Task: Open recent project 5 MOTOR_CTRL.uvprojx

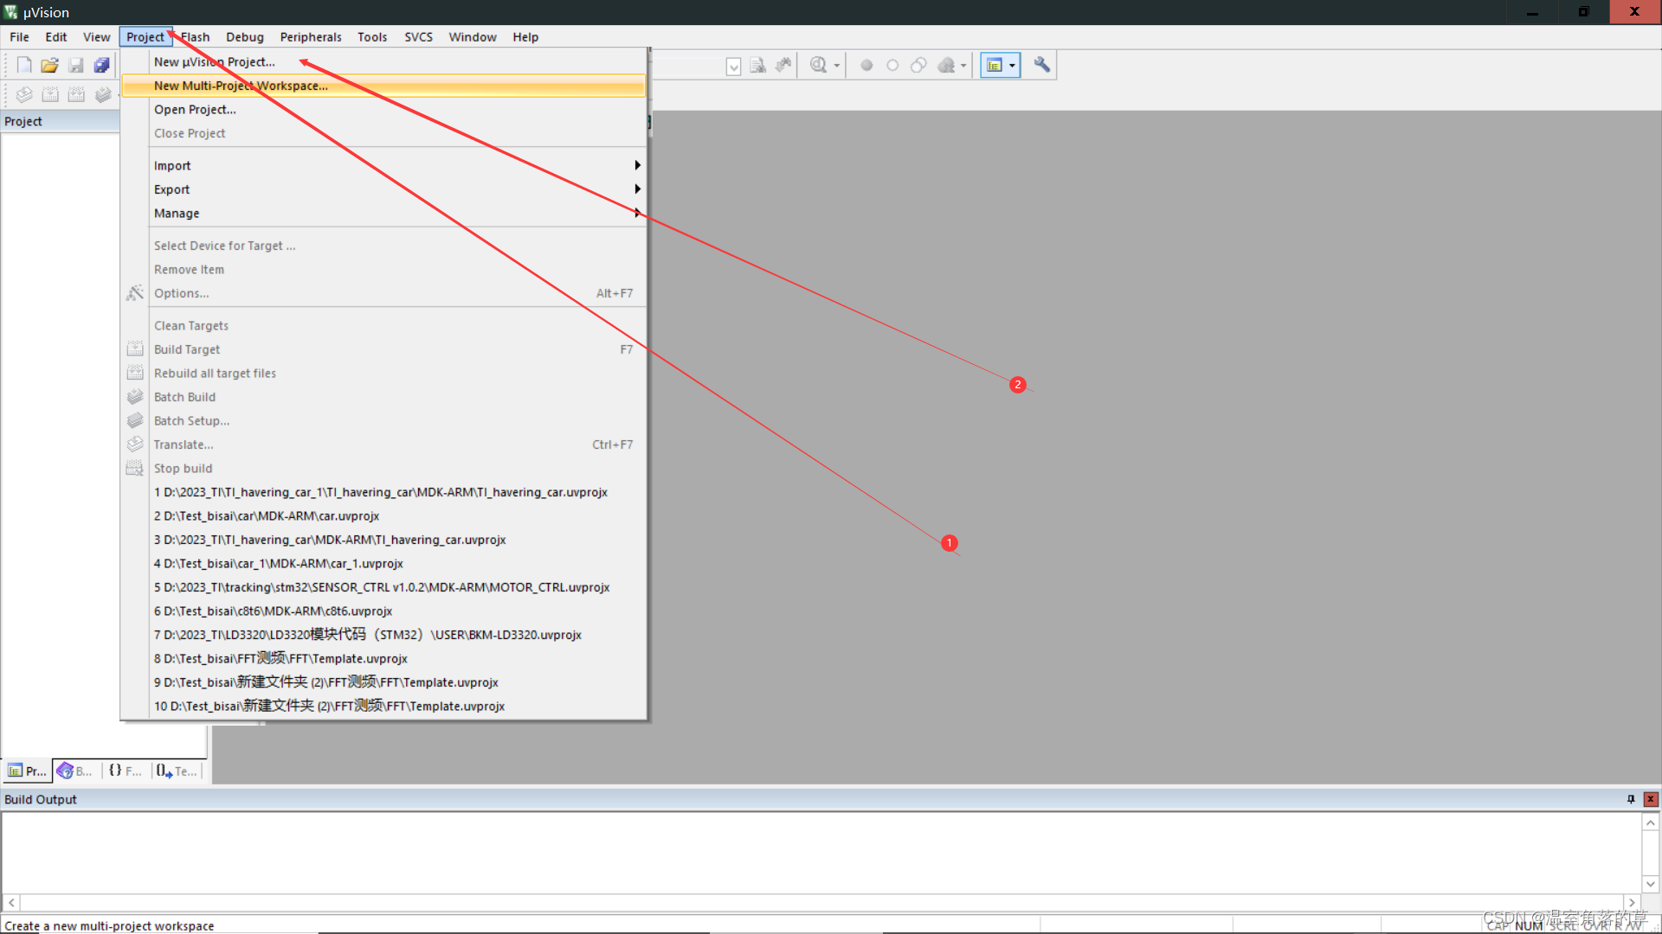Action: tap(384, 587)
